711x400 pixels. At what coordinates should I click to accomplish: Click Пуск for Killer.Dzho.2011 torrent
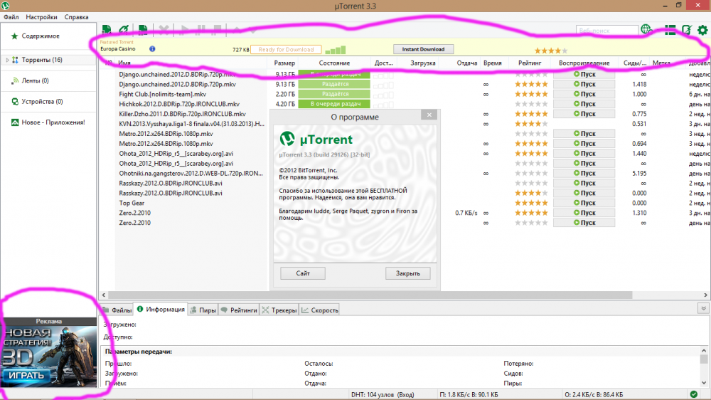click(x=584, y=114)
